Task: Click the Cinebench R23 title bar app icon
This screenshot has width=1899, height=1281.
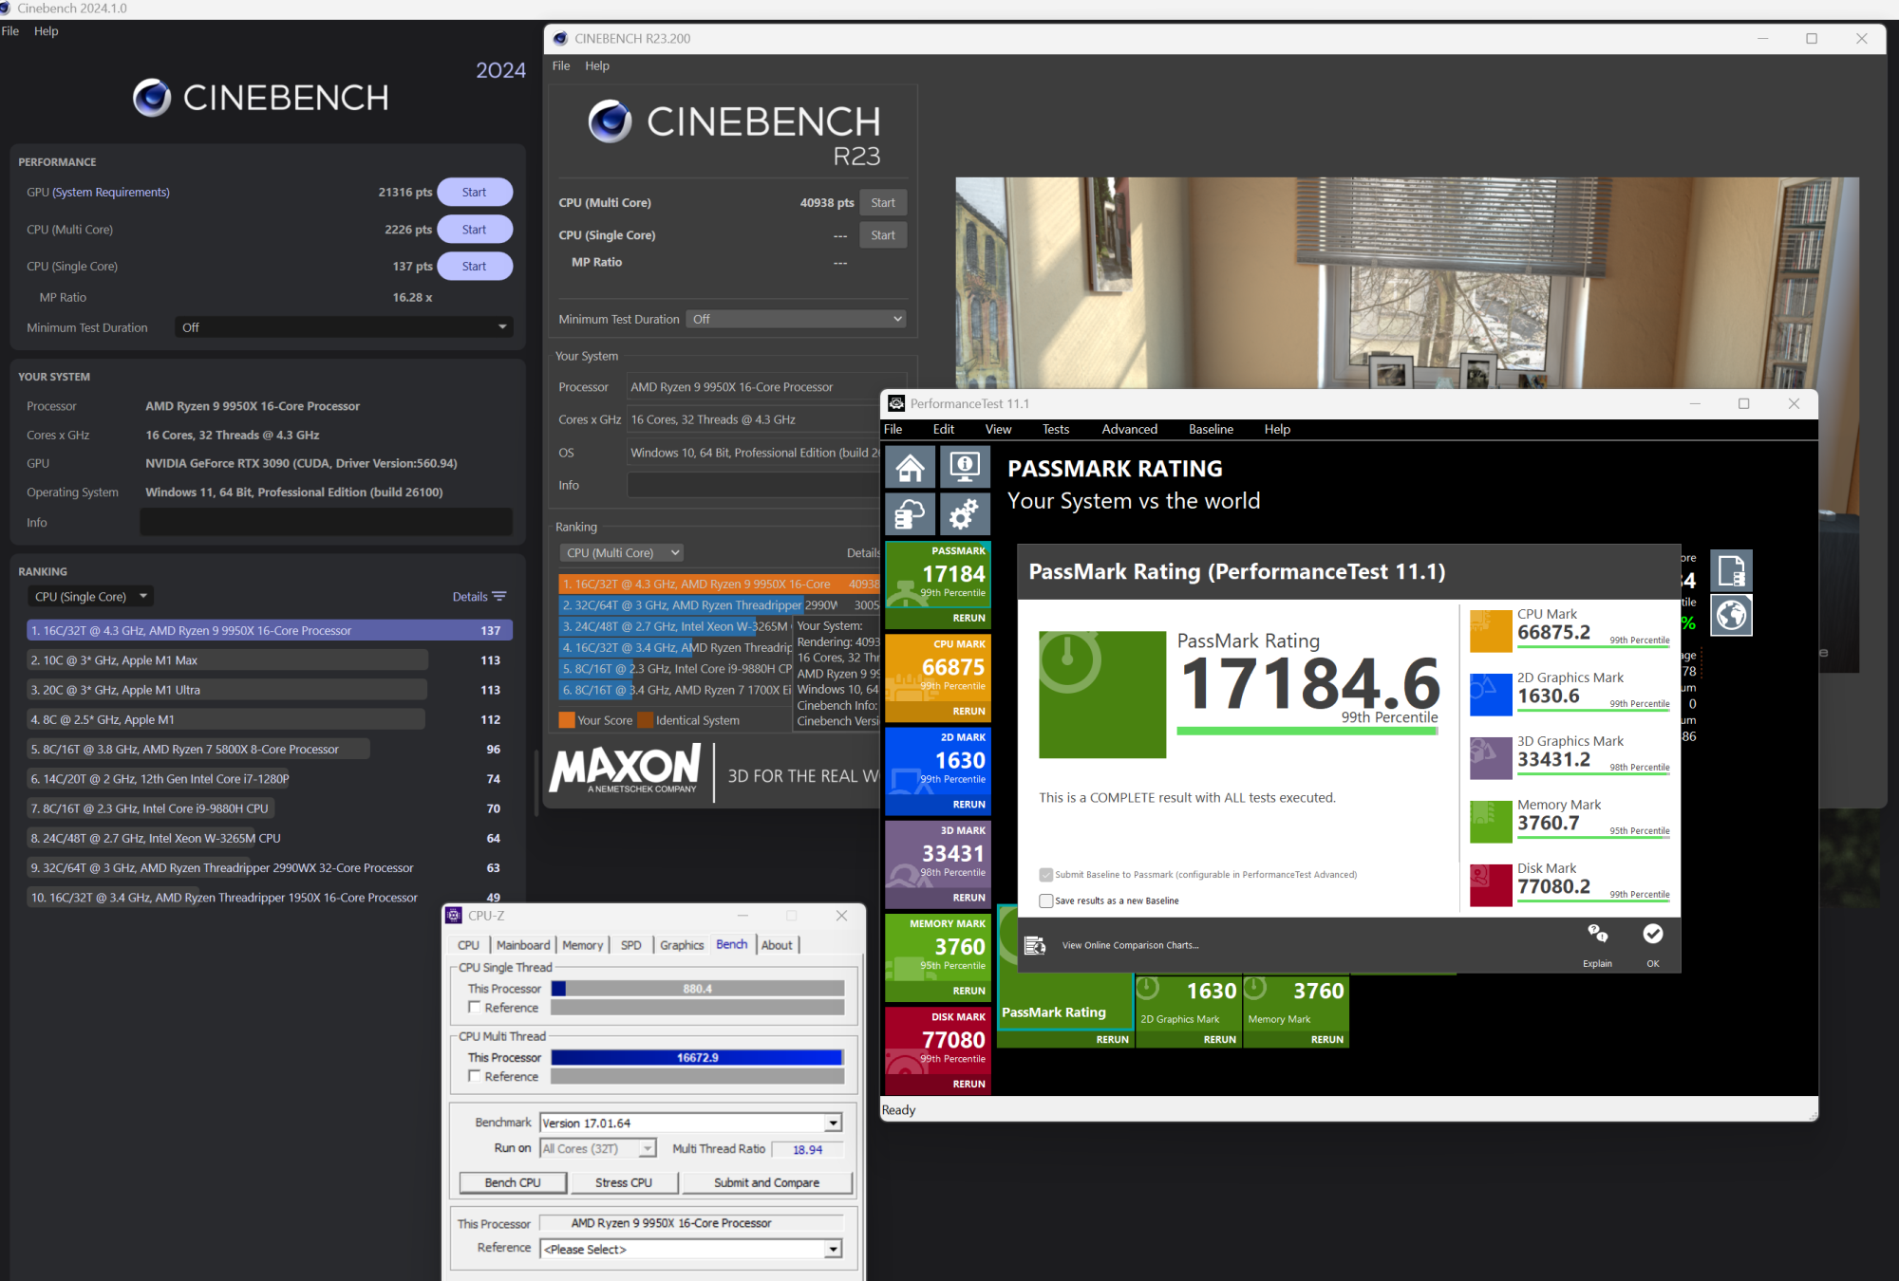Action: (x=560, y=39)
